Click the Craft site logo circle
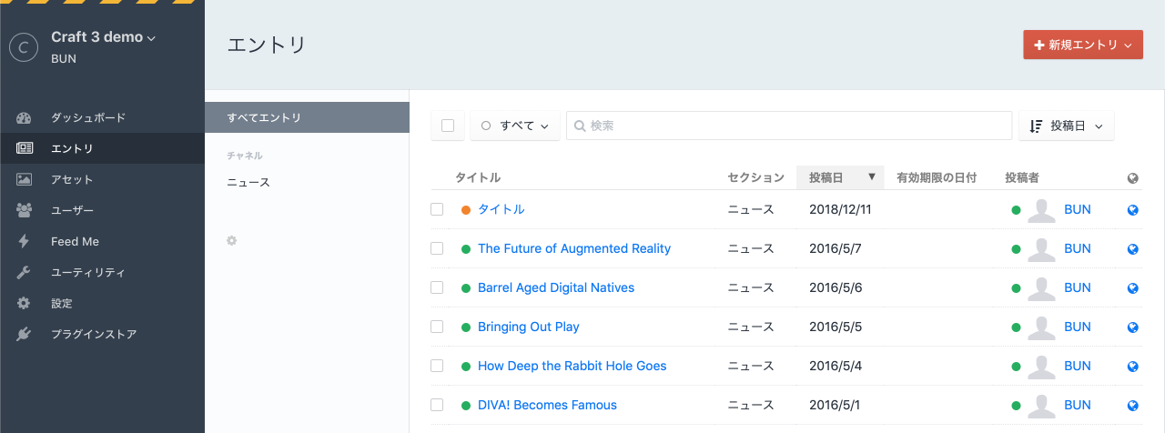This screenshot has height=433, width=1165. point(24,47)
